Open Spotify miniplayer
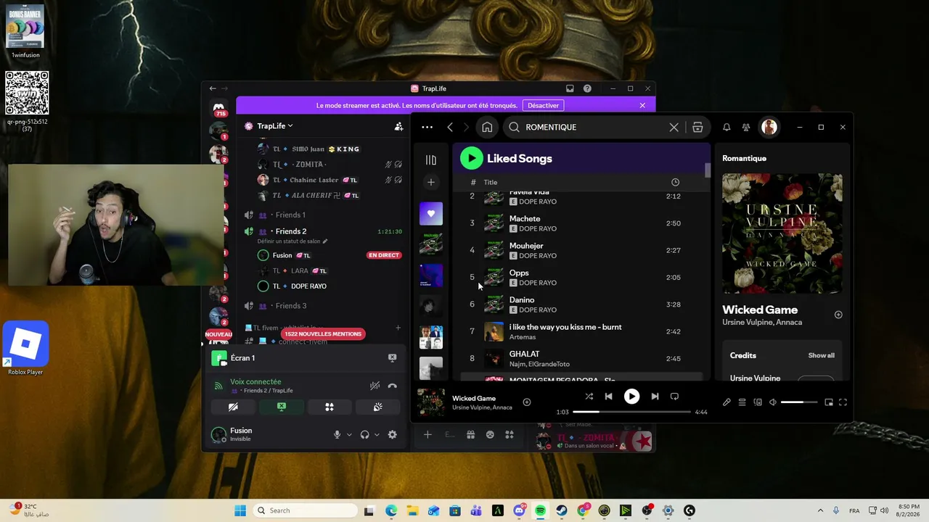The width and height of the screenshot is (929, 522). pyautogui.click(x=829, y=402)
